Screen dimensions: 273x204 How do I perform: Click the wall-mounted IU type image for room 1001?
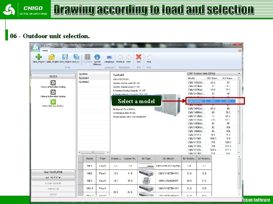coord(146,166)
